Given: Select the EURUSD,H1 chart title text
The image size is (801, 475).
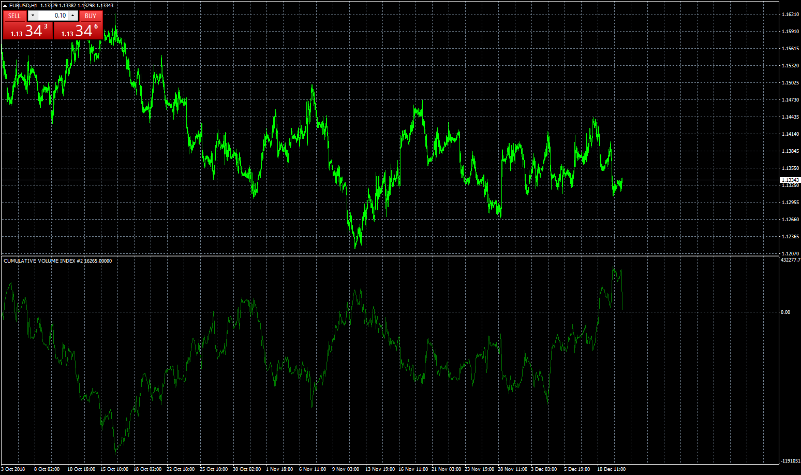Looking at the screenshot, I should [x=23, y=6].
